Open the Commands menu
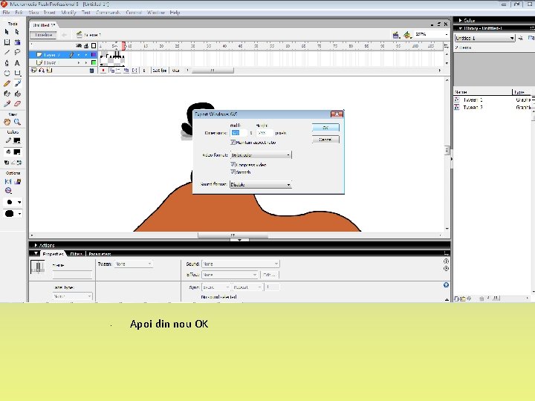 [108, 13]
